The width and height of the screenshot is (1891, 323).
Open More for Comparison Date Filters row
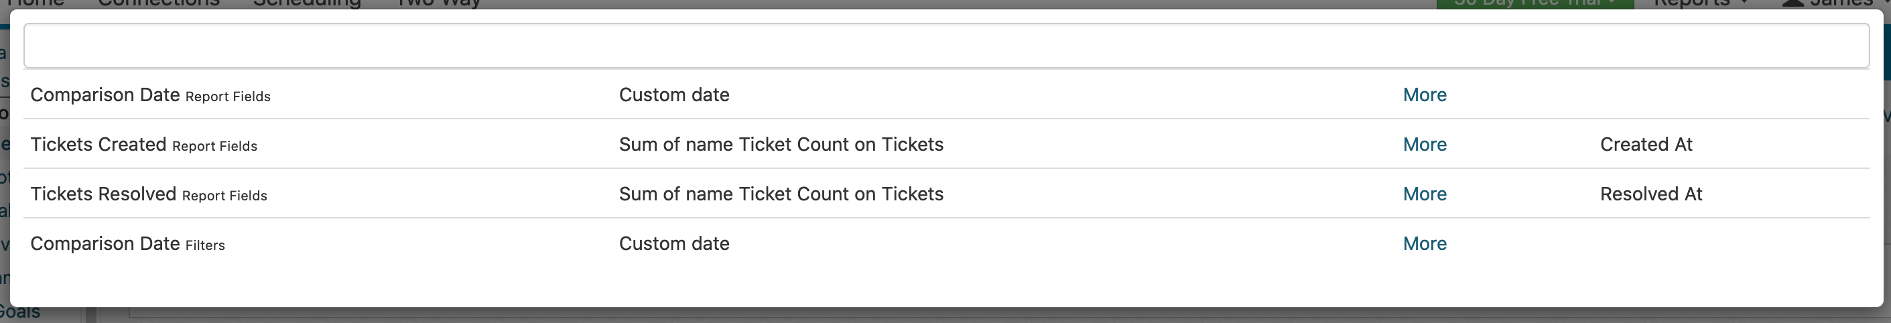(1424, 244)
